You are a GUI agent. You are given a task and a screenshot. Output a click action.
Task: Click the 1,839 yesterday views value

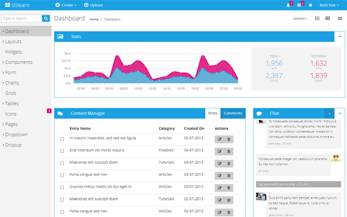319,76
